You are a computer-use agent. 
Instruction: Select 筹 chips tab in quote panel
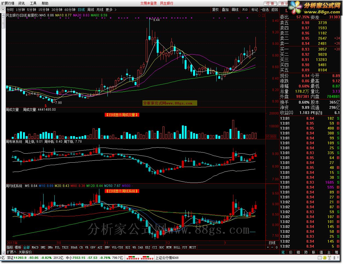click(x=337, y=252)
